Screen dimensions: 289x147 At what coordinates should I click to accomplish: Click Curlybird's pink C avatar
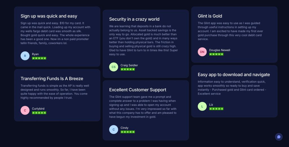[x=25, y=110]
